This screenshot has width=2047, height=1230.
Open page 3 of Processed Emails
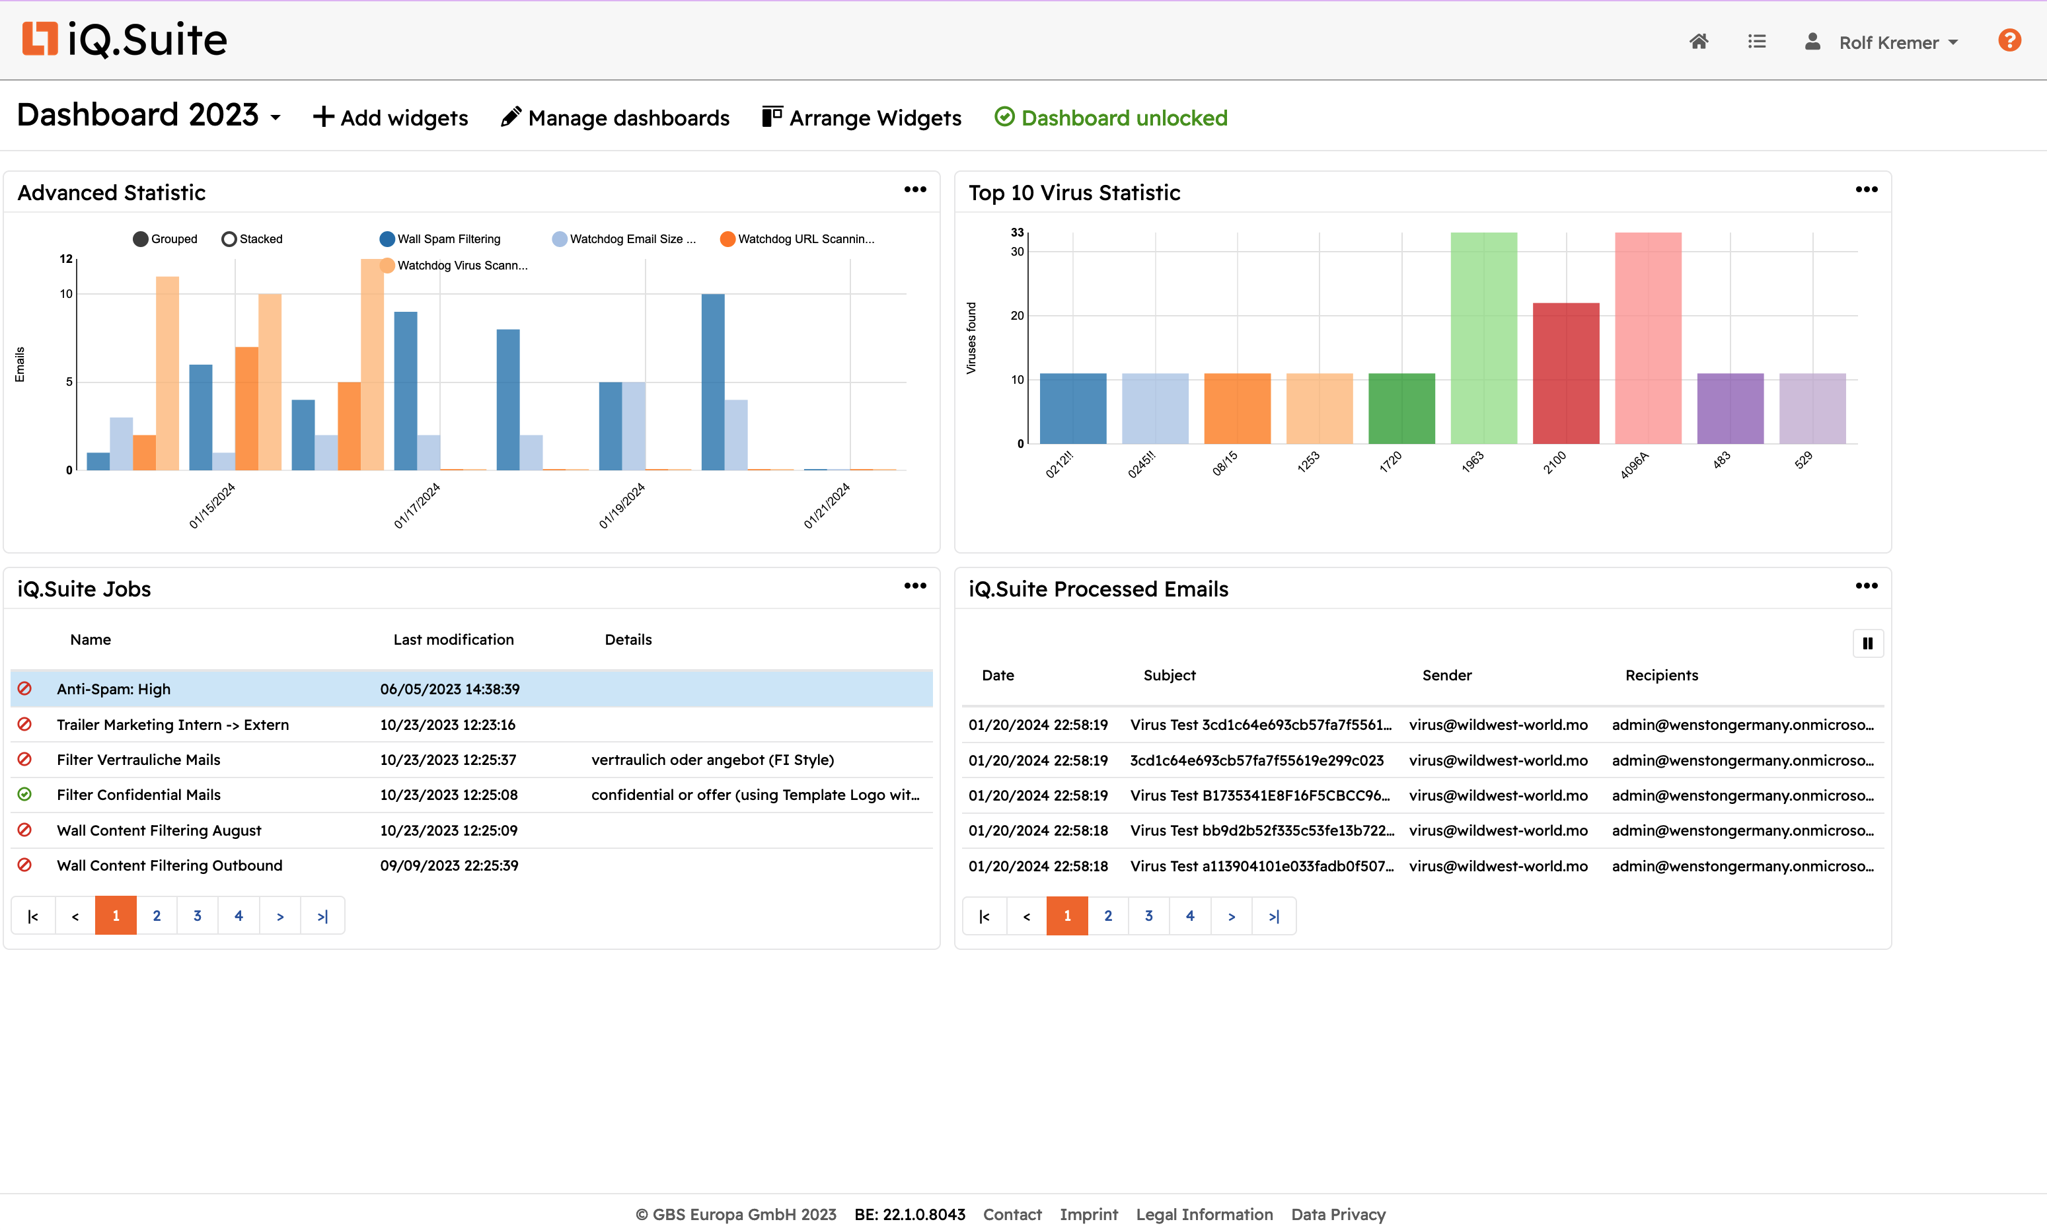(x=1148, y=916)
